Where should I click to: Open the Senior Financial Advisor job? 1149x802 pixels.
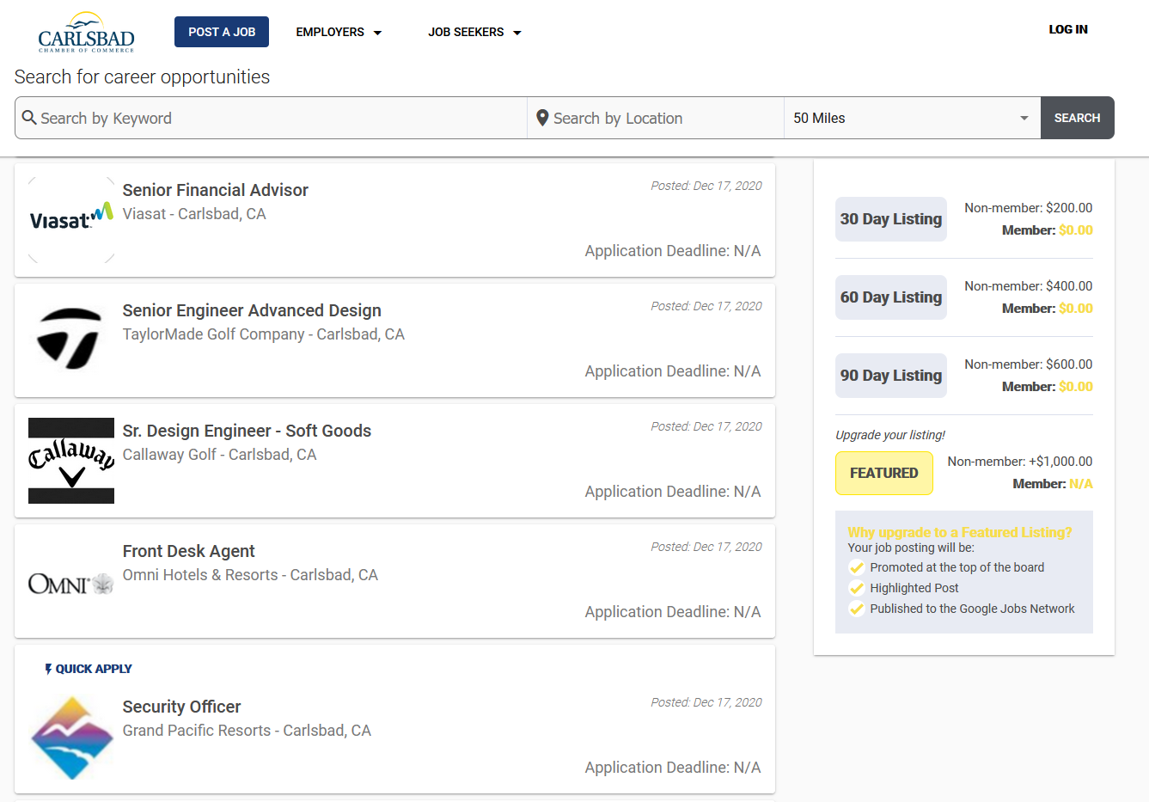coord(215,190)
